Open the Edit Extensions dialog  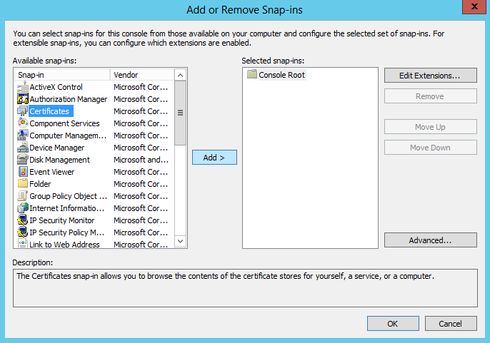tap(430, 75)
